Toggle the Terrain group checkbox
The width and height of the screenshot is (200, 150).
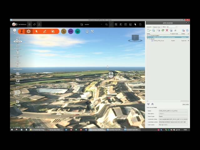point(150,39)
